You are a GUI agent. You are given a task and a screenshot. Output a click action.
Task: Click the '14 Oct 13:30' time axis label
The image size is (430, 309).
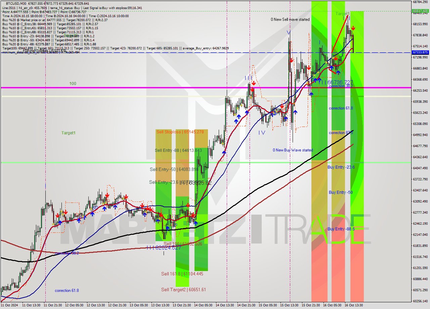[x=225, y=305]
